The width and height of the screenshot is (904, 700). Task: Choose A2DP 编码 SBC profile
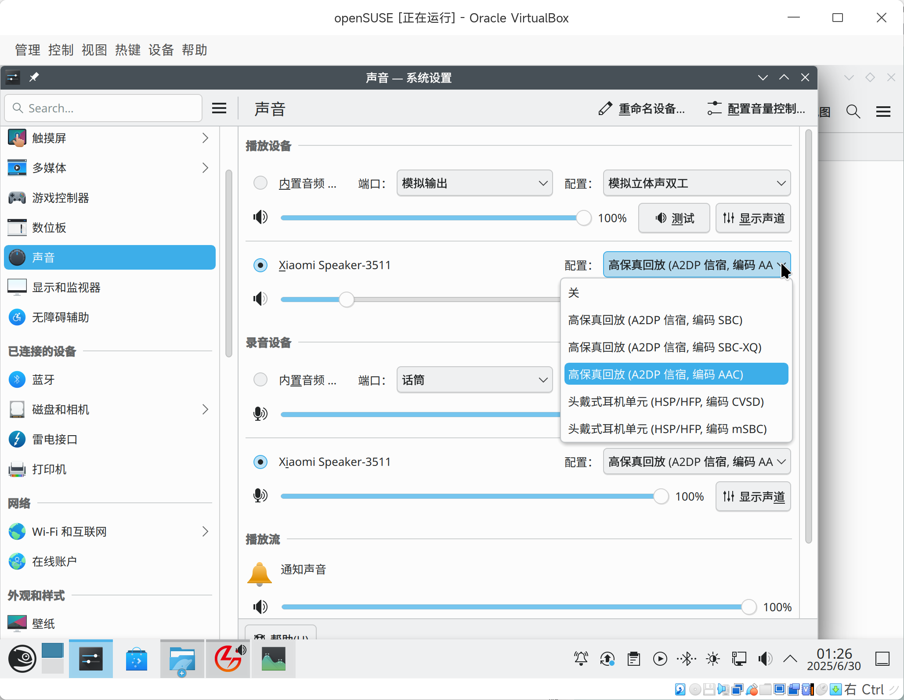(x=676, y=320)
